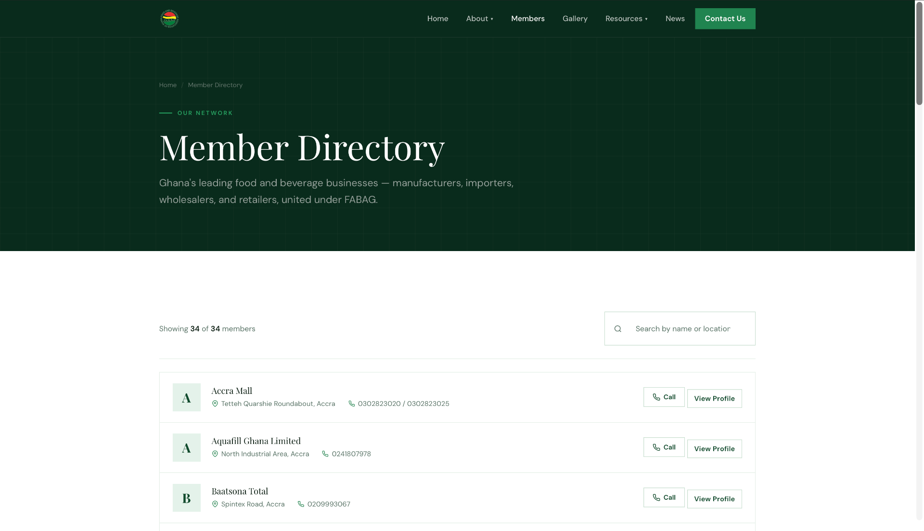
Task: Call Aquafill Ghana Limited via Call button
Action: [x=664, y=447]
